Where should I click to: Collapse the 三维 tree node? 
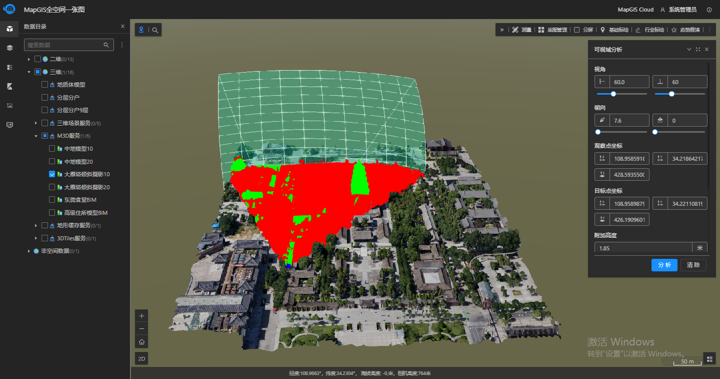point(29,72)
